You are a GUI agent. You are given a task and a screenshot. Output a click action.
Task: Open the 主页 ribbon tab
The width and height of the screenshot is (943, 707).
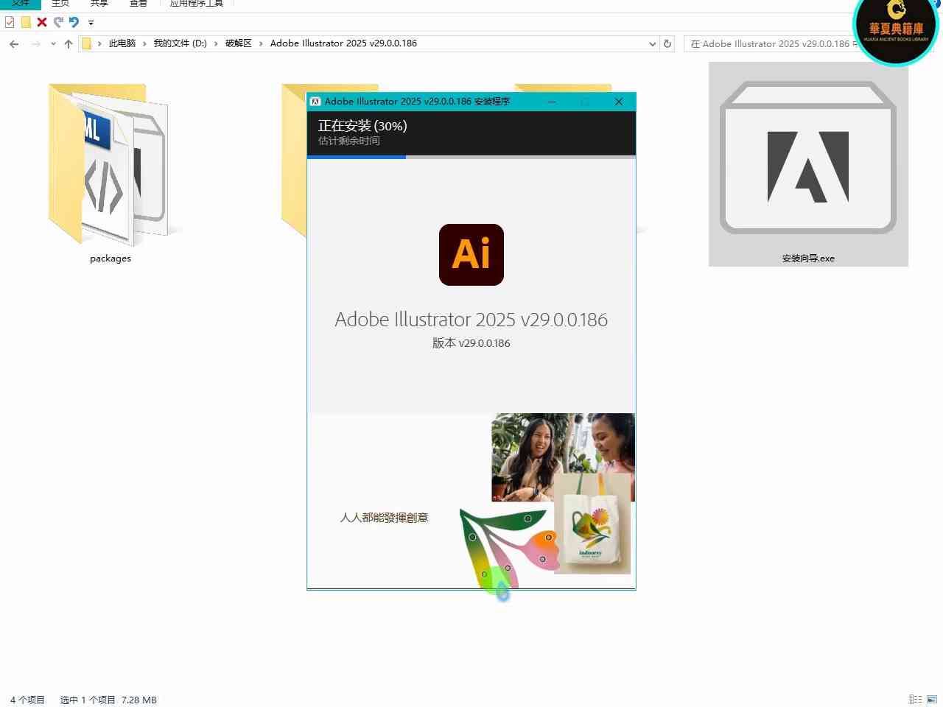[x=60, y=4]
